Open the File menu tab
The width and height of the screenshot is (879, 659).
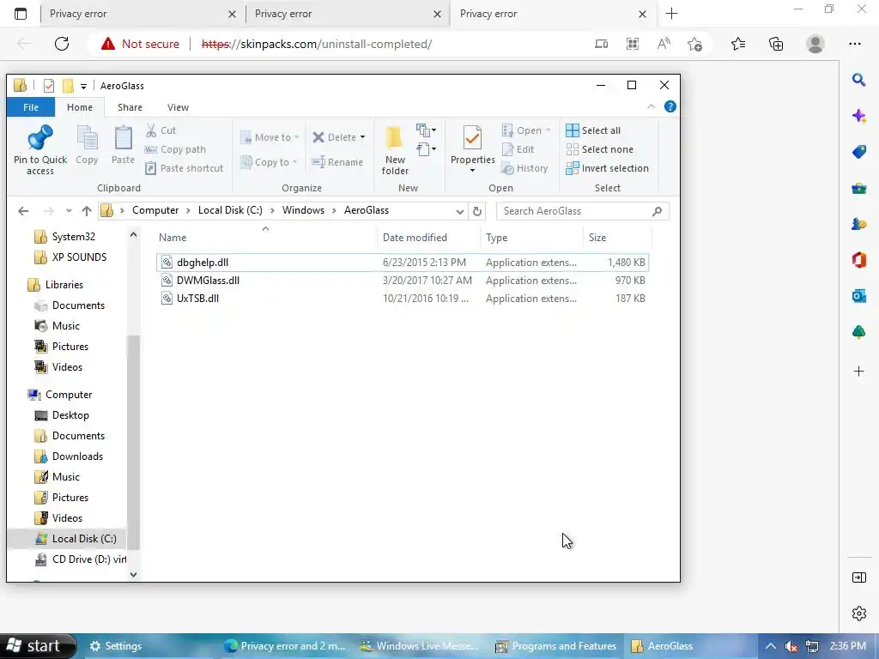(x=31, y=107)
